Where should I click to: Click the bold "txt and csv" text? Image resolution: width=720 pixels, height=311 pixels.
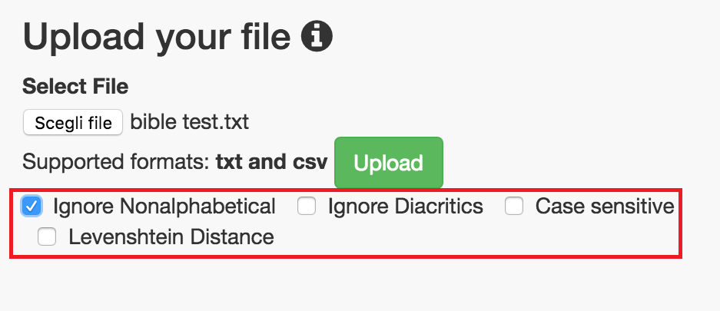[x=271, y=163]
